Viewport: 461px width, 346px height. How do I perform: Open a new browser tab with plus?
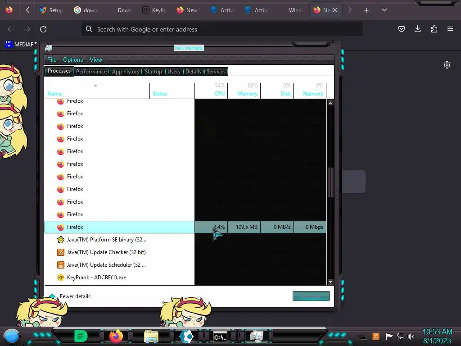(366, 10)
